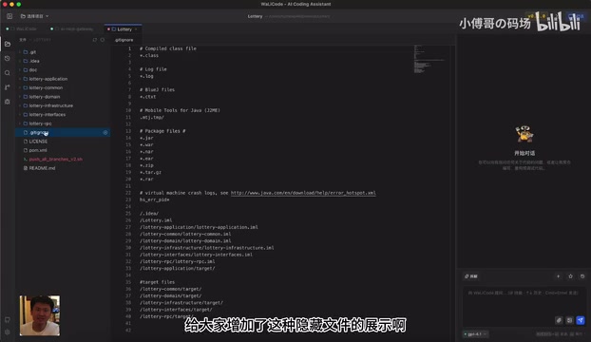Open the pom.xml file

coord(63,150)
